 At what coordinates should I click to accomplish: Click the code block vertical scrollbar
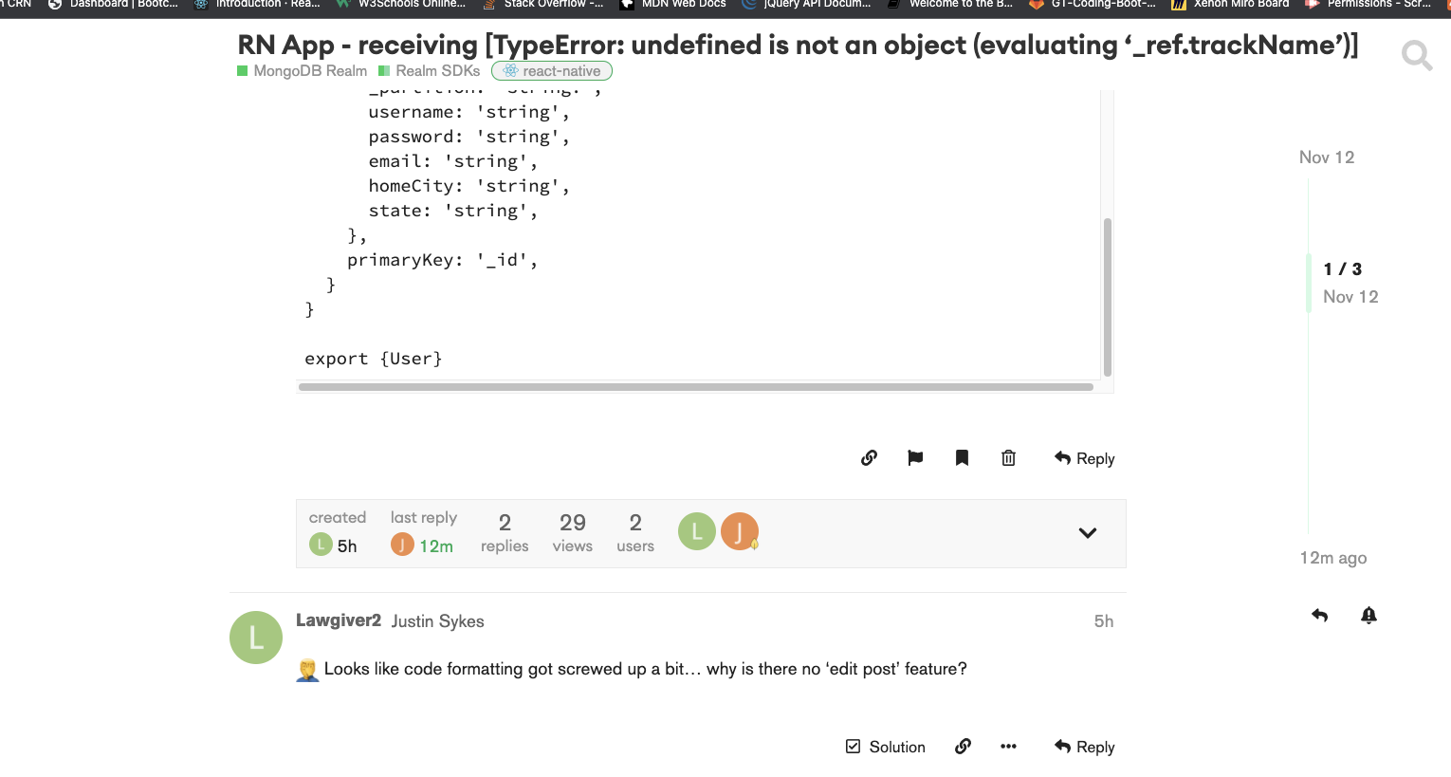tap(1107, 296)
